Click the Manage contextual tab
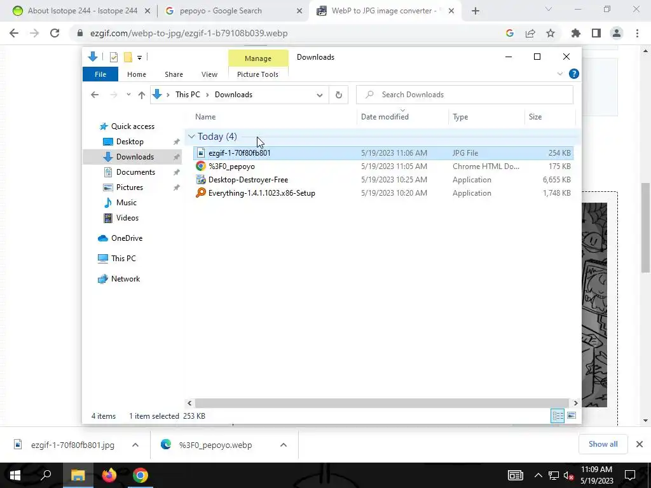 [258, 58]
